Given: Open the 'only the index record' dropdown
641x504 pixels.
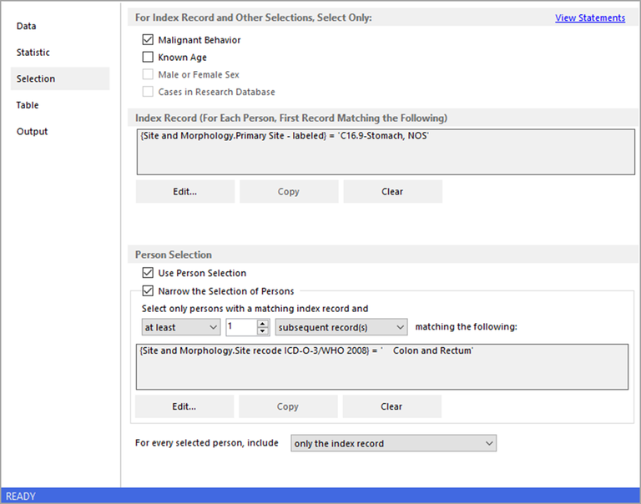Looking at the screenshot, I should [393, 443].
